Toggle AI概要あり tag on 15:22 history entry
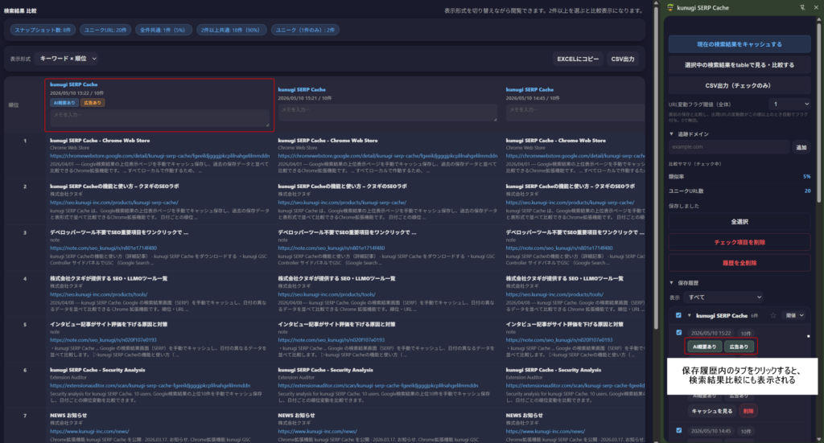Screen dimensions: 824x443 (x=704, y=347)
